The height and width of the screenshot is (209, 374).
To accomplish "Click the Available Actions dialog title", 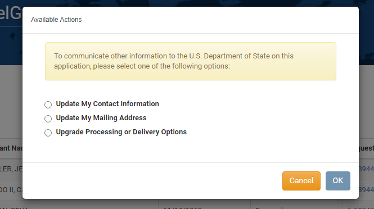I will [x=56, y=20].
